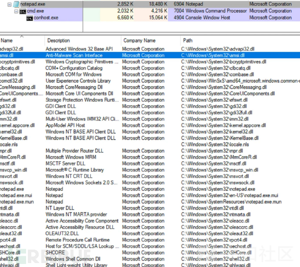Select the kernel32.dll row
This screenshot has width=300, height=267.
click(x=150, y=132)
